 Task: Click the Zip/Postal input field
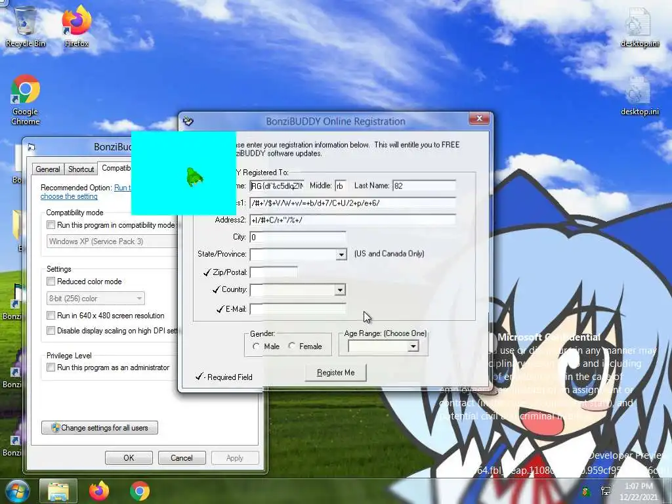pos(274,272)
